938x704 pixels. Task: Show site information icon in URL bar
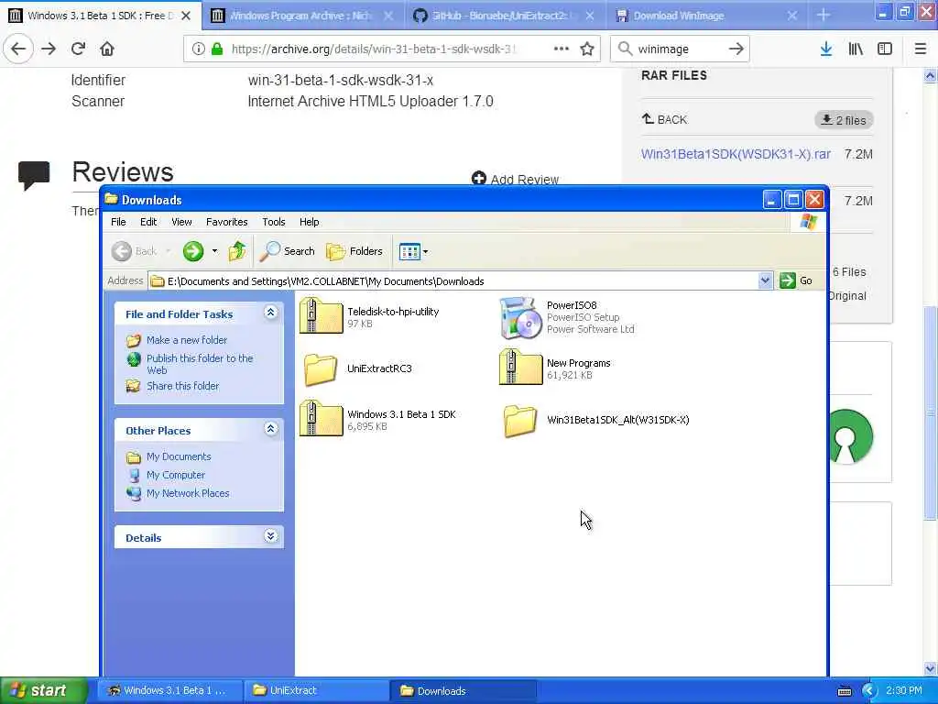click(198, 49)
